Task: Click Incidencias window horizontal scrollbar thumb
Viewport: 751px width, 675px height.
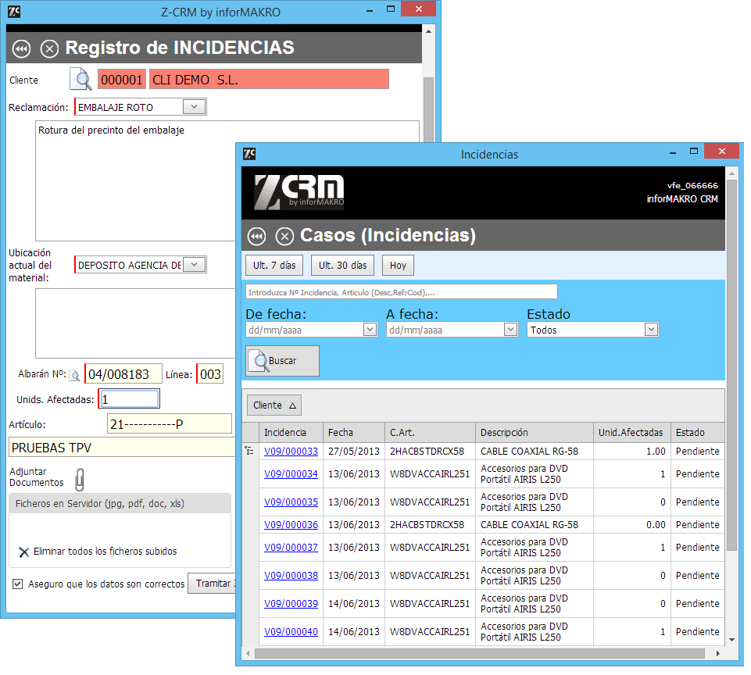Action: point(479,653)
